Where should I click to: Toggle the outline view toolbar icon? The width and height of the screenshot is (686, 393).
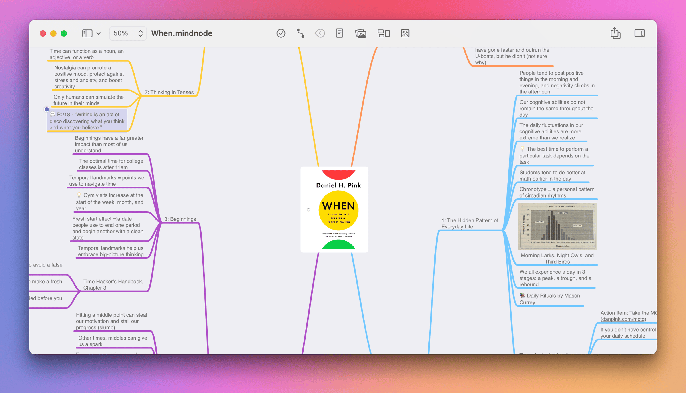(x=384, y=33)
